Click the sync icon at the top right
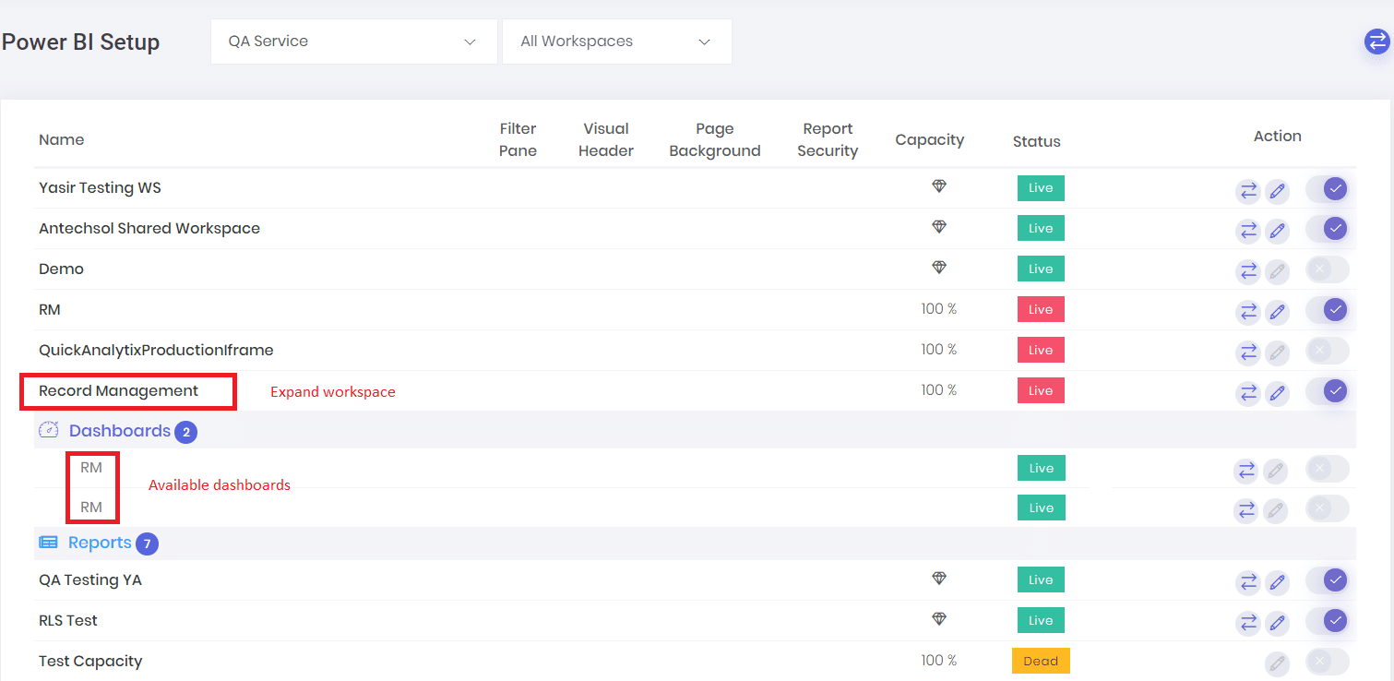The height and width of the screenshot is (681, 1394). pyautogui.click(x=1376, y=42)
